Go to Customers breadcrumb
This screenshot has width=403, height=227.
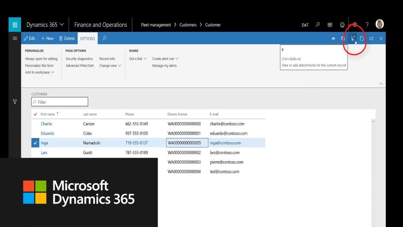coord(188,25)
